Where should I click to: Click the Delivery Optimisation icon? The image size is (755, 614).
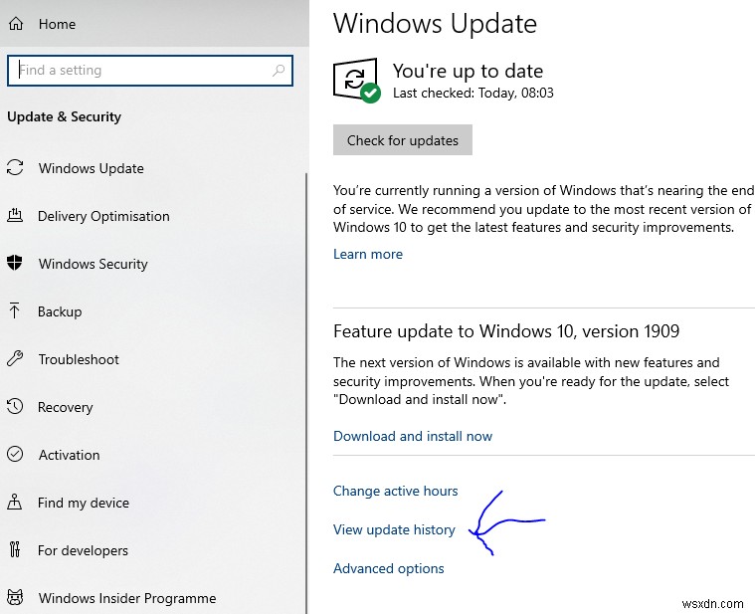click(x=15, y=216)
